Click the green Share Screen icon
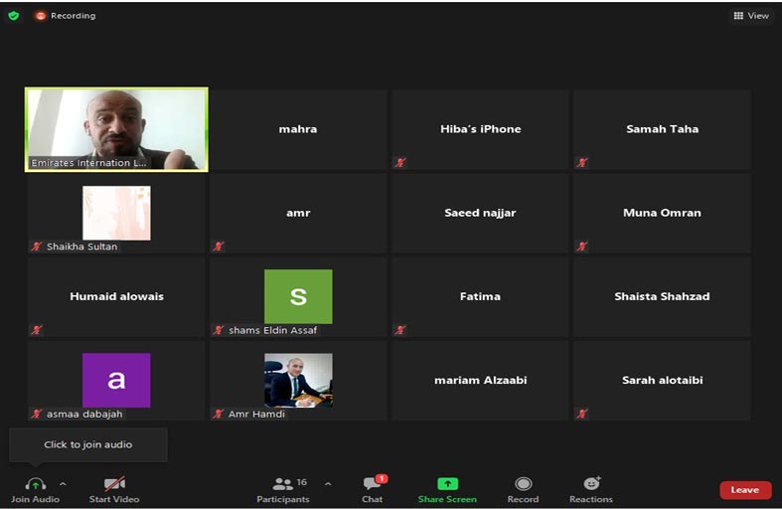Viewport: 782px width, 509px height. 447,483
